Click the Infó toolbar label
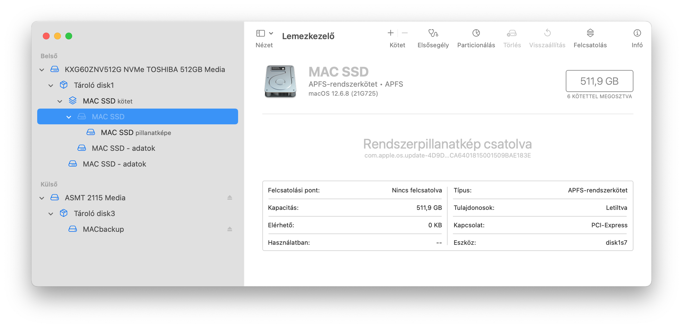 [637, 45]
